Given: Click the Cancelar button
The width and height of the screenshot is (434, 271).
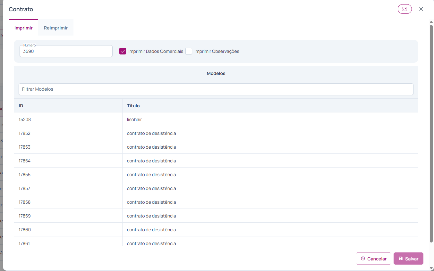Looking at the screenshot, I should (x=373, y=259).
